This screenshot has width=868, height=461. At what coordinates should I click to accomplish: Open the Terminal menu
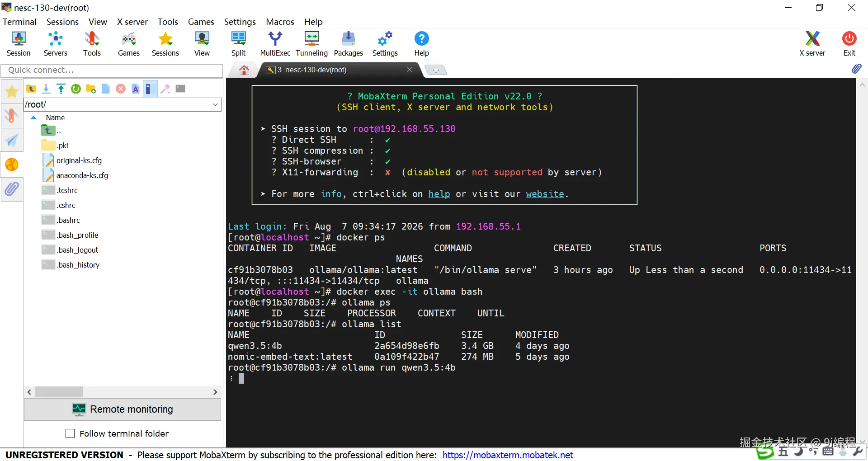pyautogui.click(x=19, y=22)
